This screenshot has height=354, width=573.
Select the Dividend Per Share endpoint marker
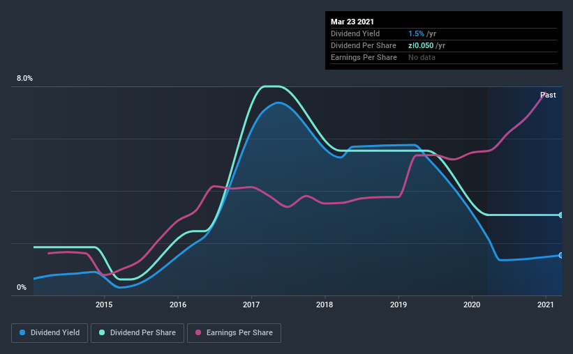click(560, 215)
